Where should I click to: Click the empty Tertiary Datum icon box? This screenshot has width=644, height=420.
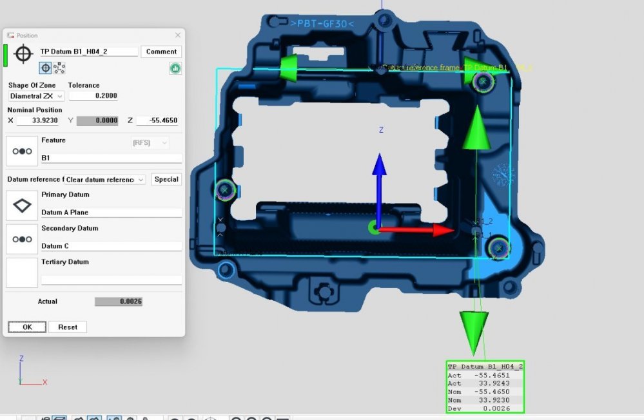pyautogui.click(x=22, y=272)
